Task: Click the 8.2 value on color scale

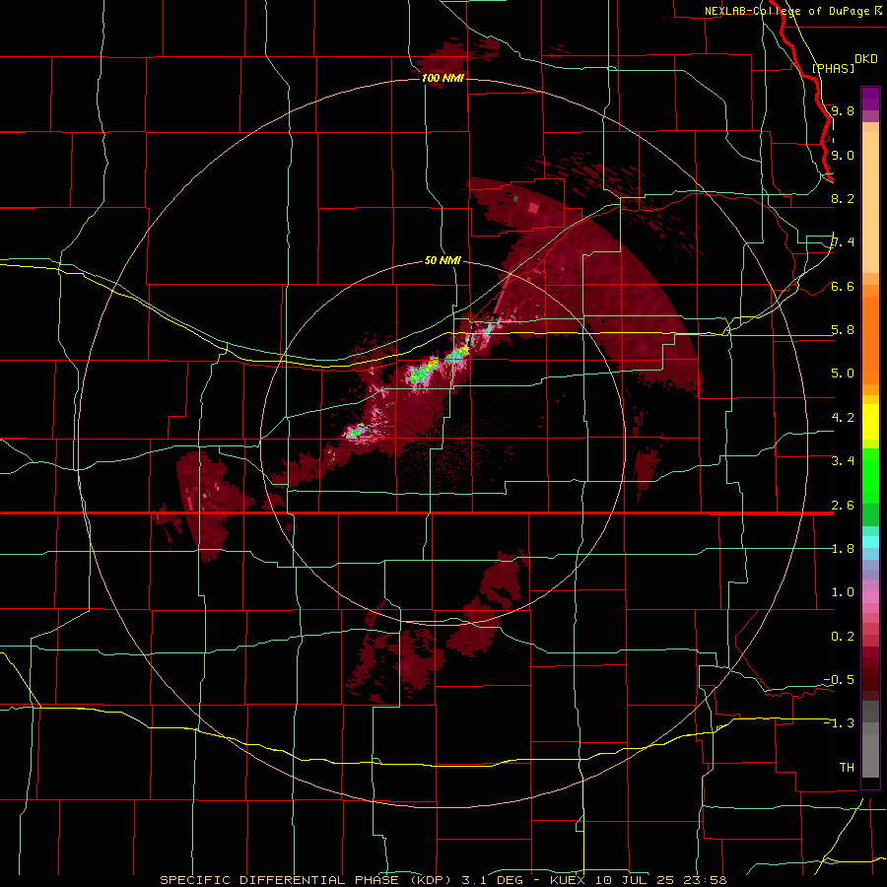Action: pyautogui.click(x=843, y=198)
